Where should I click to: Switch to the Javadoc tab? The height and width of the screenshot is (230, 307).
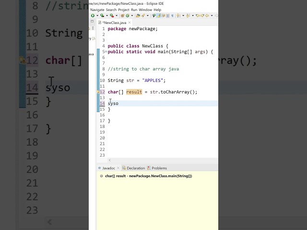pos(108,168)
